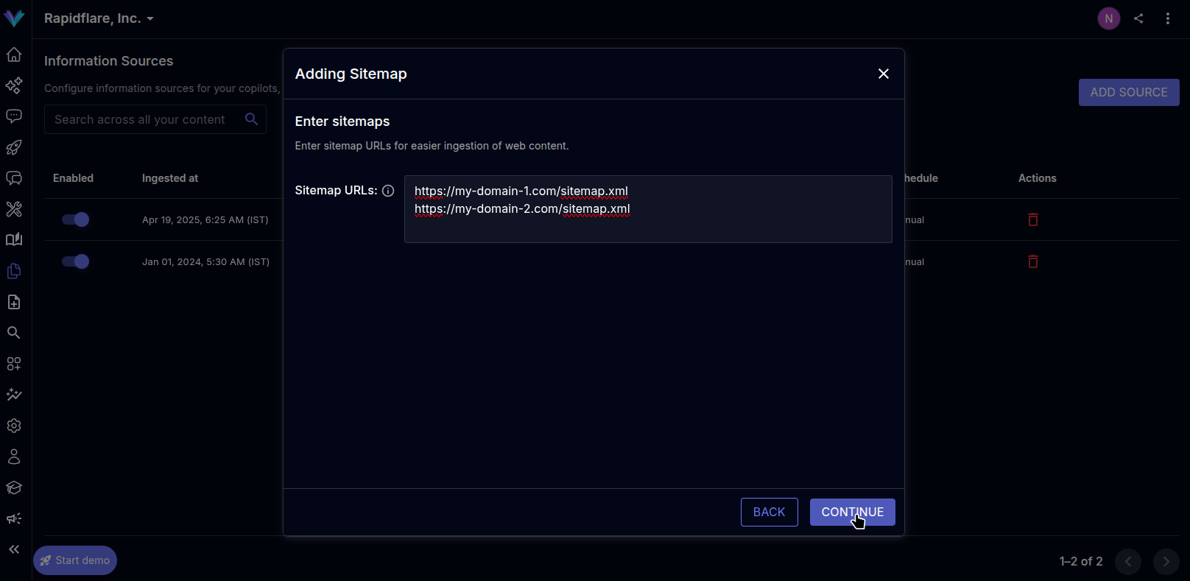Screen dimensions: 1190x581
Task: Click the Start demo button
Action: point(75,560)
